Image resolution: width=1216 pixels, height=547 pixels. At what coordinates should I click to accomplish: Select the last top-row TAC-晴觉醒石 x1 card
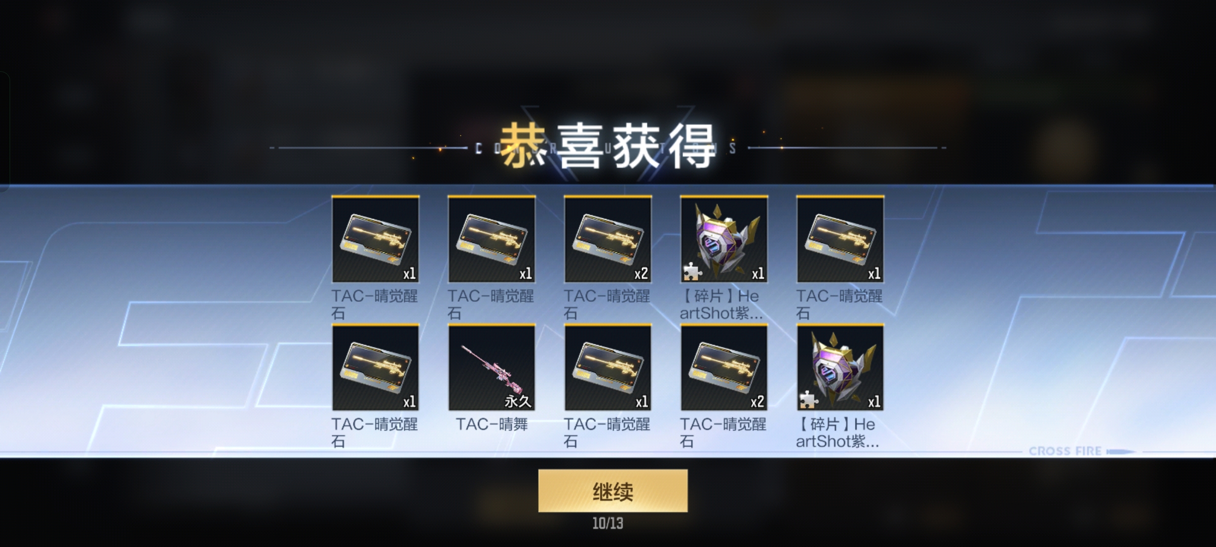click(x=840, y=239)
